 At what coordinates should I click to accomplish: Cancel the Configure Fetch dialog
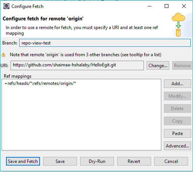coord(171,161)
